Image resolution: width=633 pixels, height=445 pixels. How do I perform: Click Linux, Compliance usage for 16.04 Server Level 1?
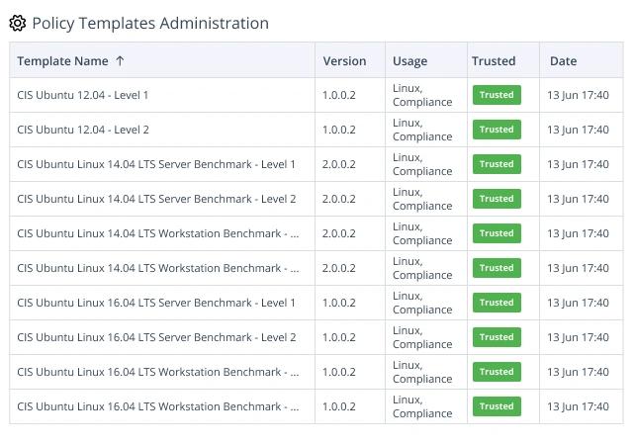pyautogui.click(x=422, y=303)
